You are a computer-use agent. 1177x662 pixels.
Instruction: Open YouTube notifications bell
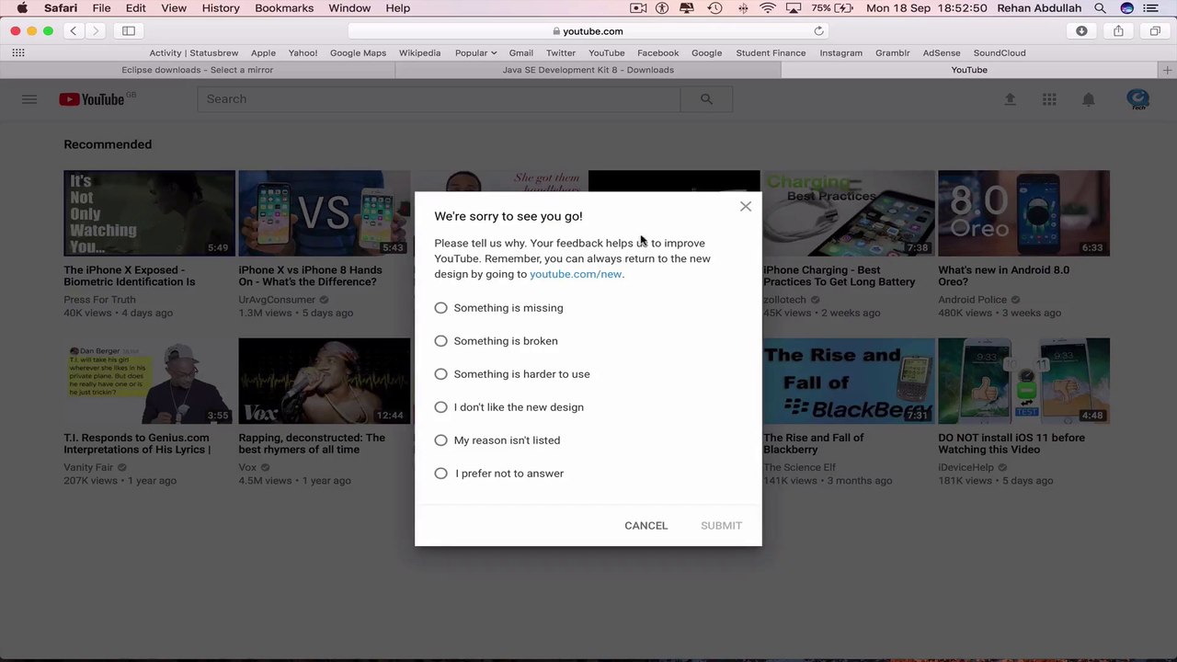pyautogui.click(x=1088, y=99)
